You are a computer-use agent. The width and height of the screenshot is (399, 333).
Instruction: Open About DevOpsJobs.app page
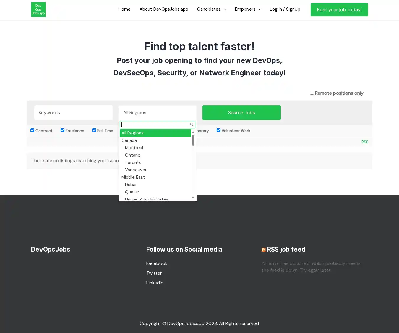164,9
